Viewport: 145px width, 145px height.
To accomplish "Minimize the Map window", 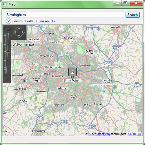I will point(117,3).
